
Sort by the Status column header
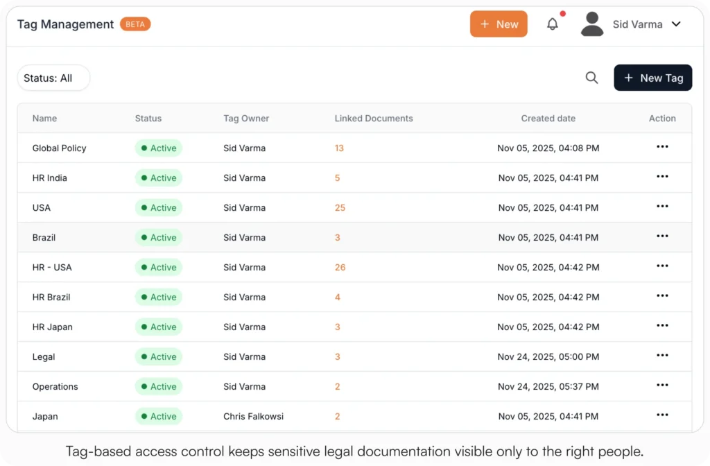[x=148, y=118]
